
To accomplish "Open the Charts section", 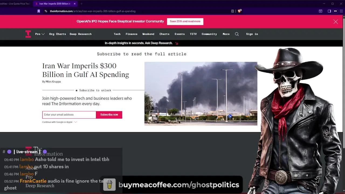I will point(164,34).
